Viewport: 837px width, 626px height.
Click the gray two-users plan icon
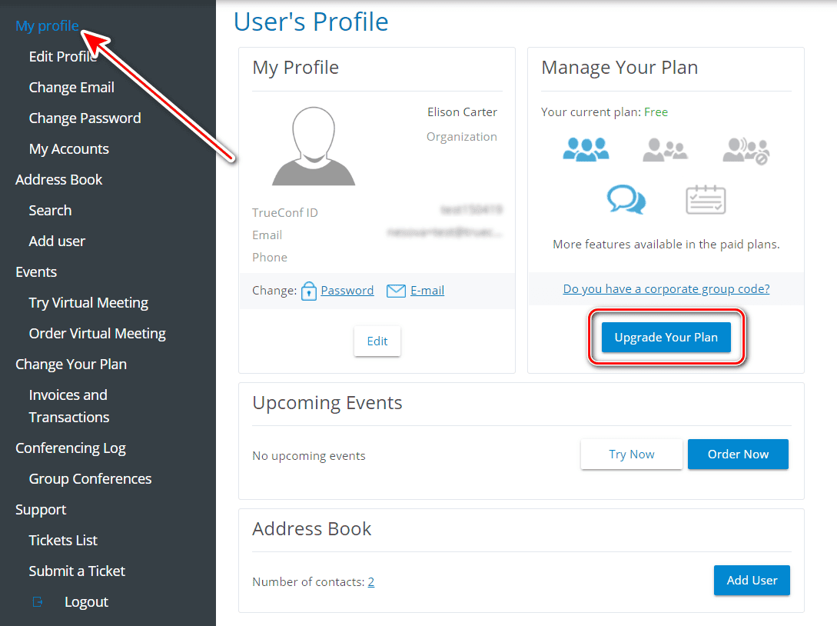pos(665,149)
